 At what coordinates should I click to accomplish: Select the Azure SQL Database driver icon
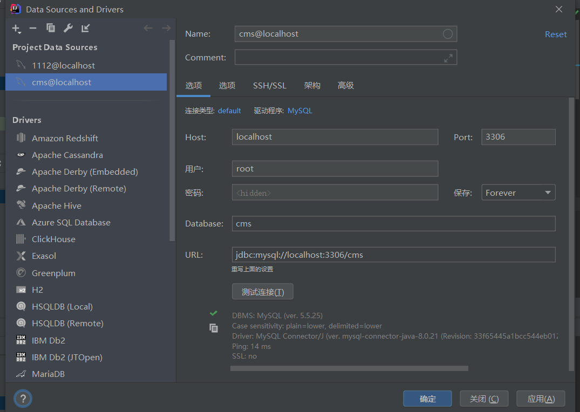(21, 222)
